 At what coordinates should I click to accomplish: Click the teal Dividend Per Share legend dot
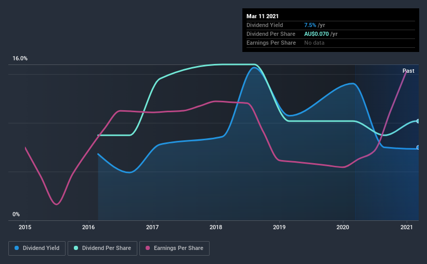[76, 248]
